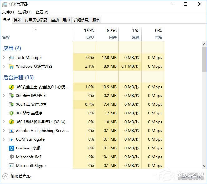The width and height of the screenshot is (207, 184).
Task: Expand the 360主动防御服务模块 row
Action: tap(4, 122)
